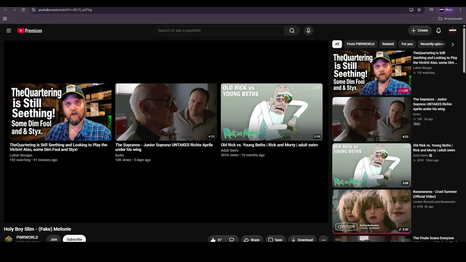This screenshot has width=466, height=262.
Task: Open Adult Swim channel under endscreen video
Action: pos(230,150)
